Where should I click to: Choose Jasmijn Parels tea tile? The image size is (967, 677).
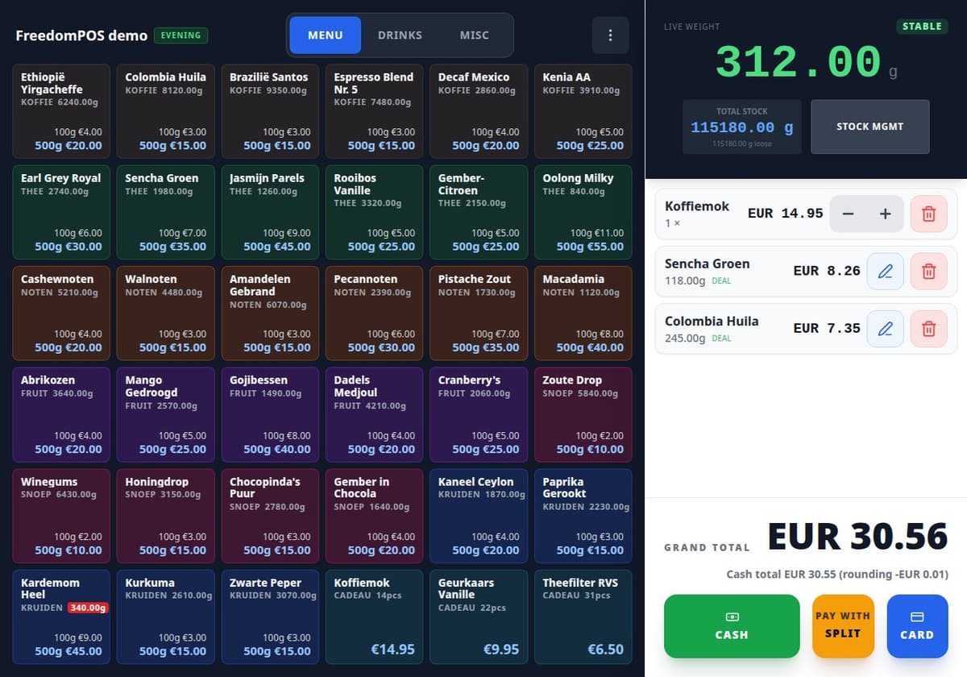click(x=270, y=212)
